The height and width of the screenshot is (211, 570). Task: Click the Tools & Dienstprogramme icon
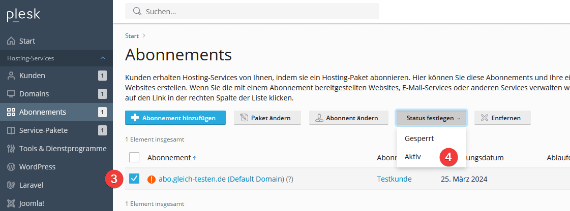coord(11,149)
